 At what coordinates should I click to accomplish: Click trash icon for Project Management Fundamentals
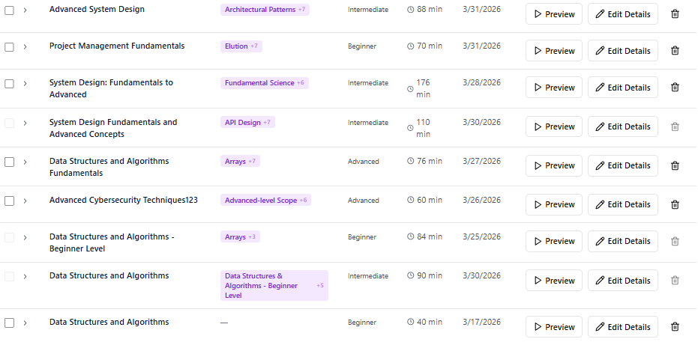675,51
